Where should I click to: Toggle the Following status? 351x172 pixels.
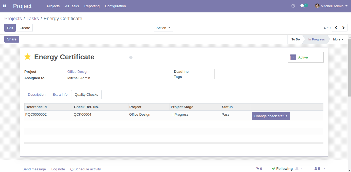coord(282,168)
